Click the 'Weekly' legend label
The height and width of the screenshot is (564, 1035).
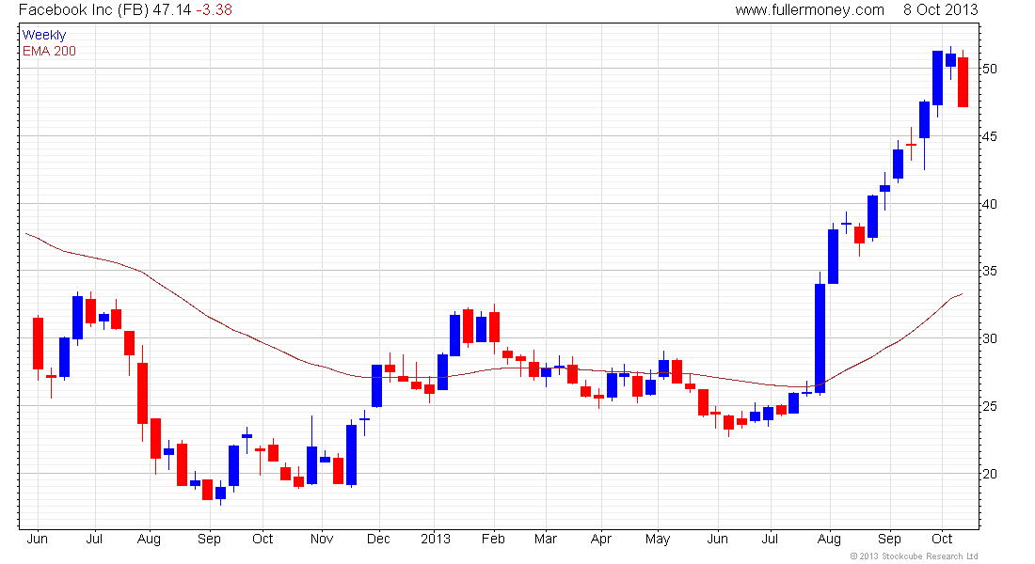(44, 35)
